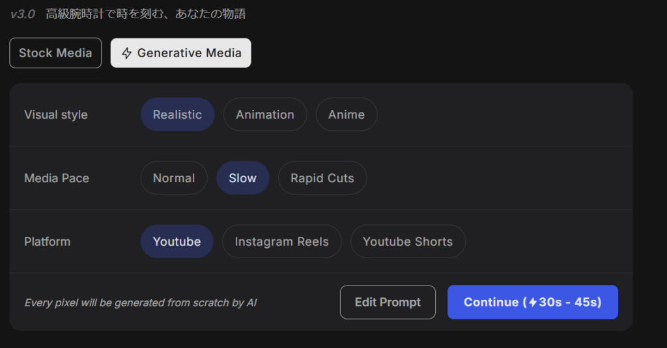Click the Media Pace row label

57,178
